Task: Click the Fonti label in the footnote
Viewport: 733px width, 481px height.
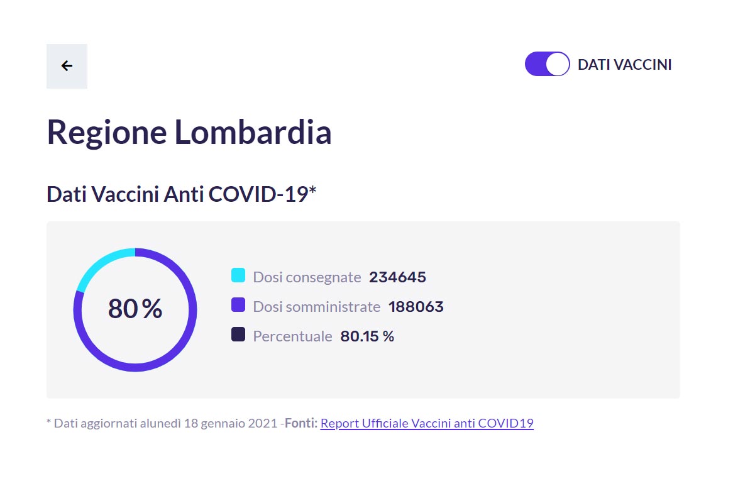Action: click(x=301, y=423)
